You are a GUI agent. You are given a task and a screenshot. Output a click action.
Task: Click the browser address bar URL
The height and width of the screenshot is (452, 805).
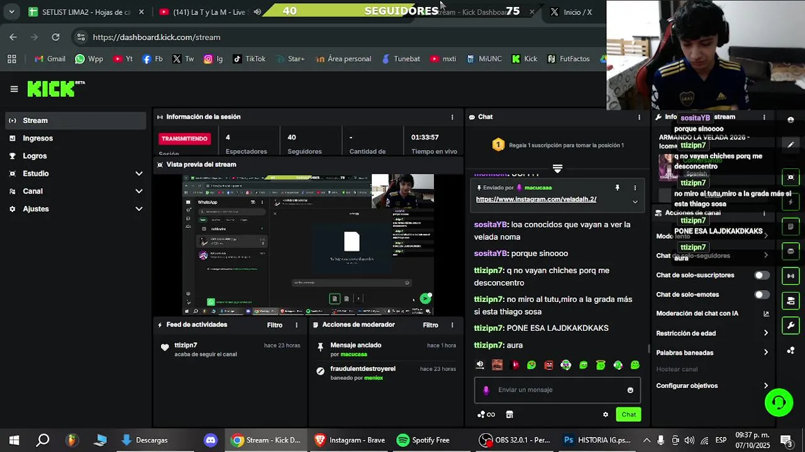click(x=157, y=38)
